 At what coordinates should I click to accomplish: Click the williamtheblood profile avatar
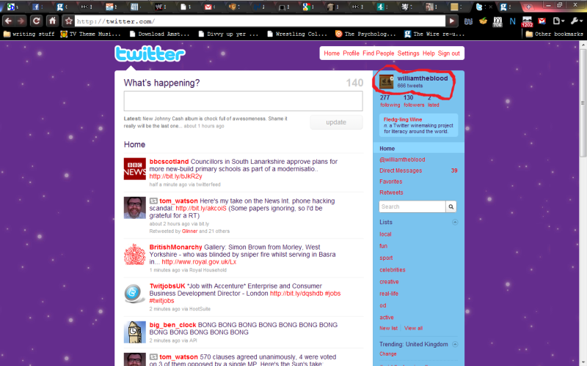(387, 82)
